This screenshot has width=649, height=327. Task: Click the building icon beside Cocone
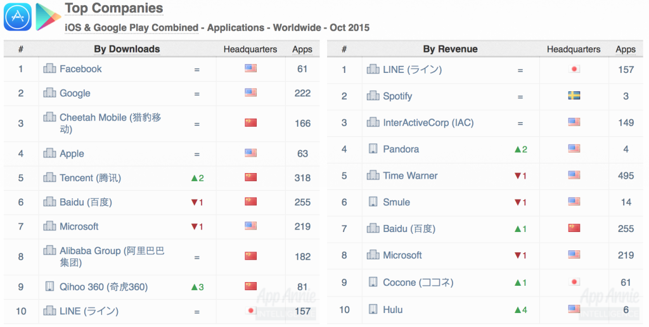pos(373,282)
